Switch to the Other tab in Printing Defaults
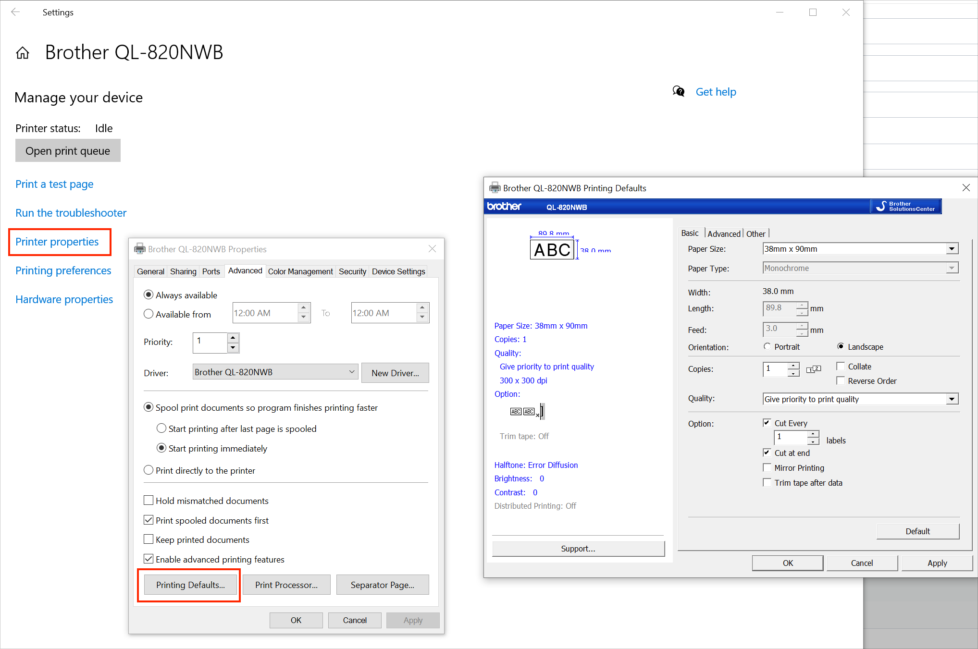 755,233
